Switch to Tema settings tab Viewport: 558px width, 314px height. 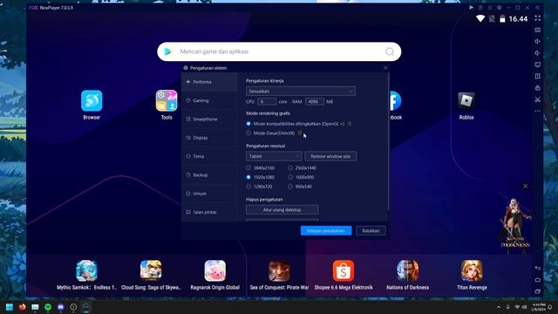(209, 156)
